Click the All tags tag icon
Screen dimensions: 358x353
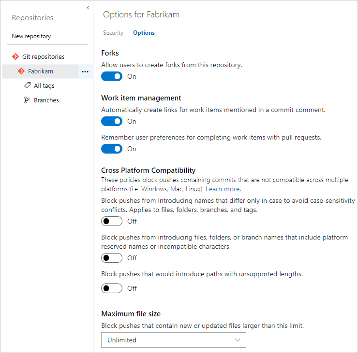[27, 85]
